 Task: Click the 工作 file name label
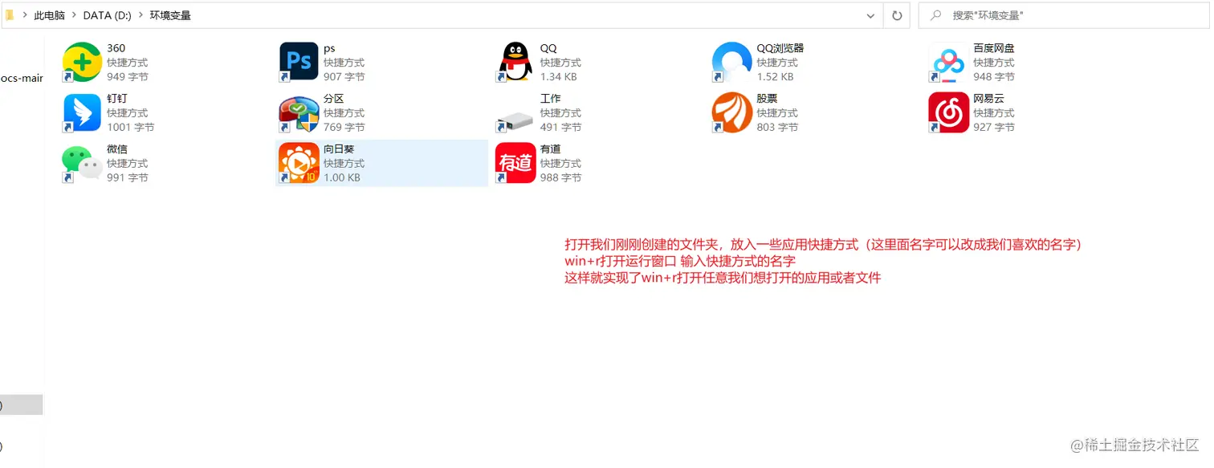[551, 99]
